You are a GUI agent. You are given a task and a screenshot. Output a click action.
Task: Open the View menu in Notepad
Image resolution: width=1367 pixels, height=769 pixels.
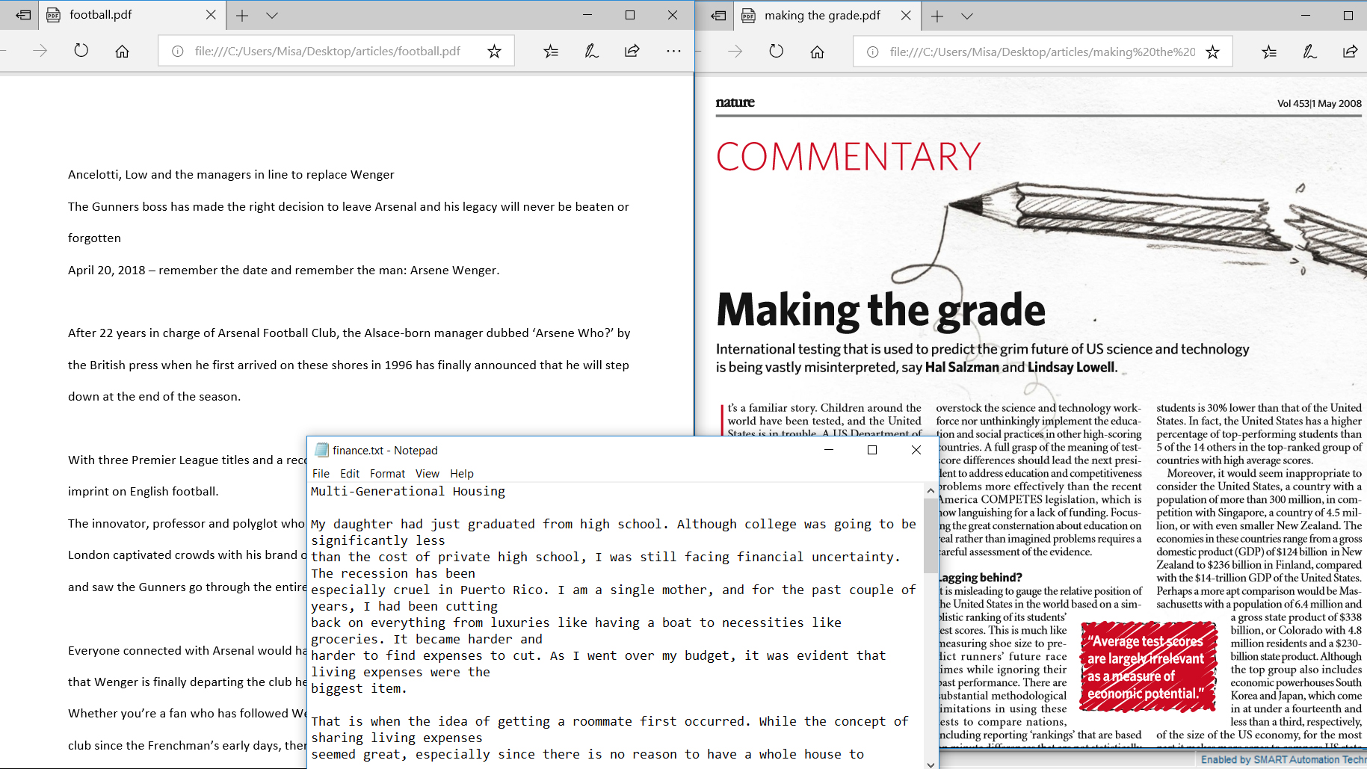(x=427, y=474)
